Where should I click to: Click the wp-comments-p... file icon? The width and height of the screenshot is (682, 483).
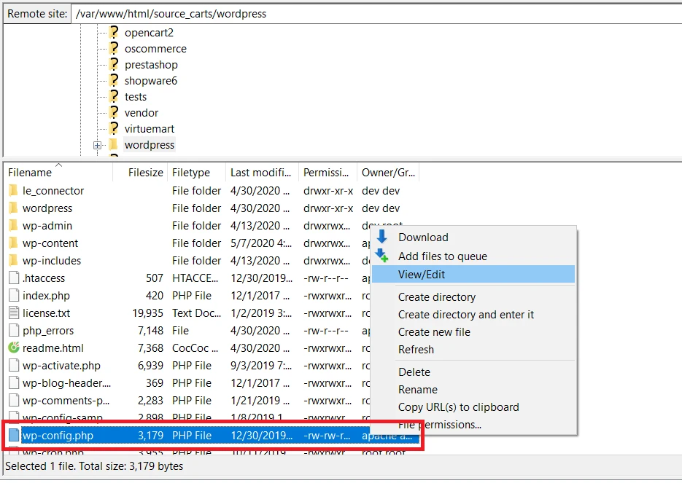tap(14, 400)
